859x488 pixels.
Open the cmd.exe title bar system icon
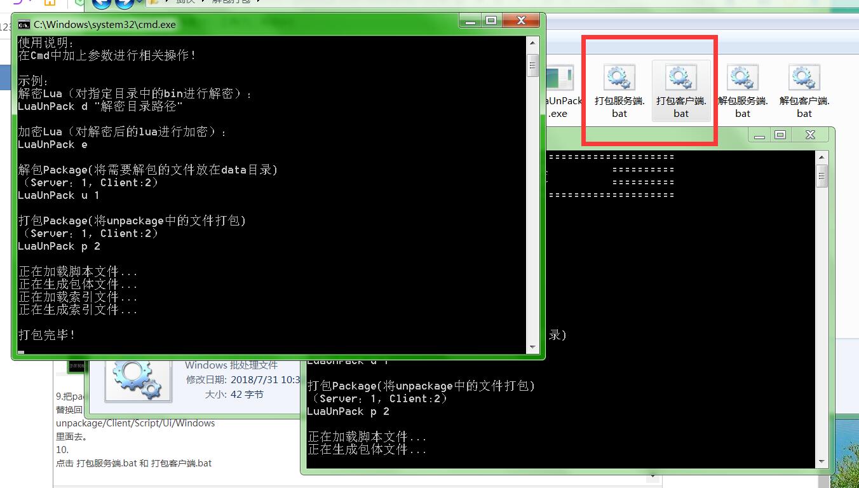pos(24,25)
